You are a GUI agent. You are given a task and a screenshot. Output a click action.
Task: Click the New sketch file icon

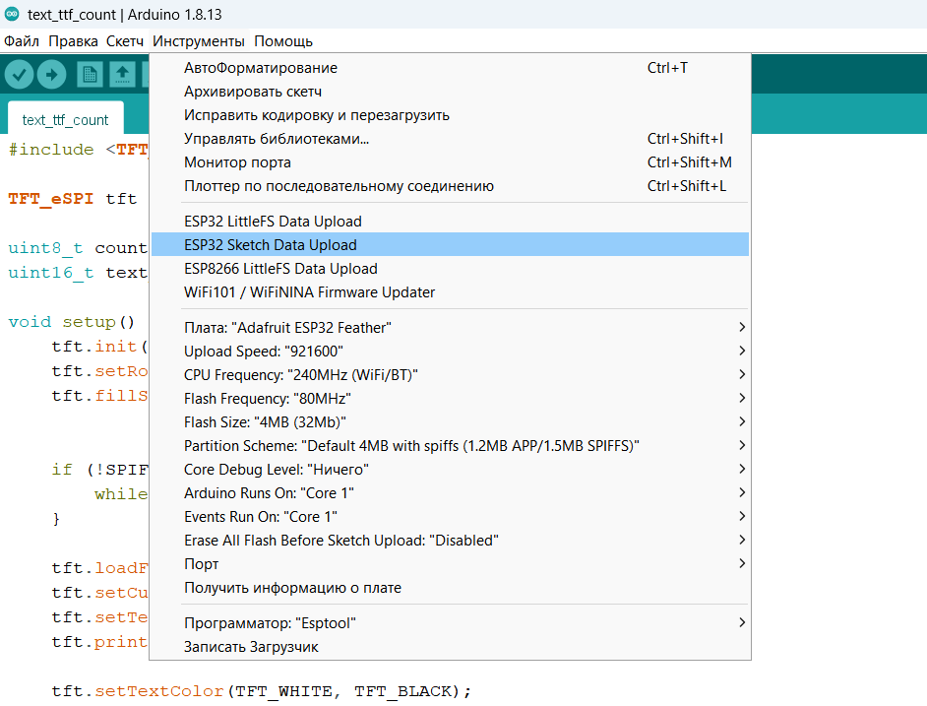90,75
